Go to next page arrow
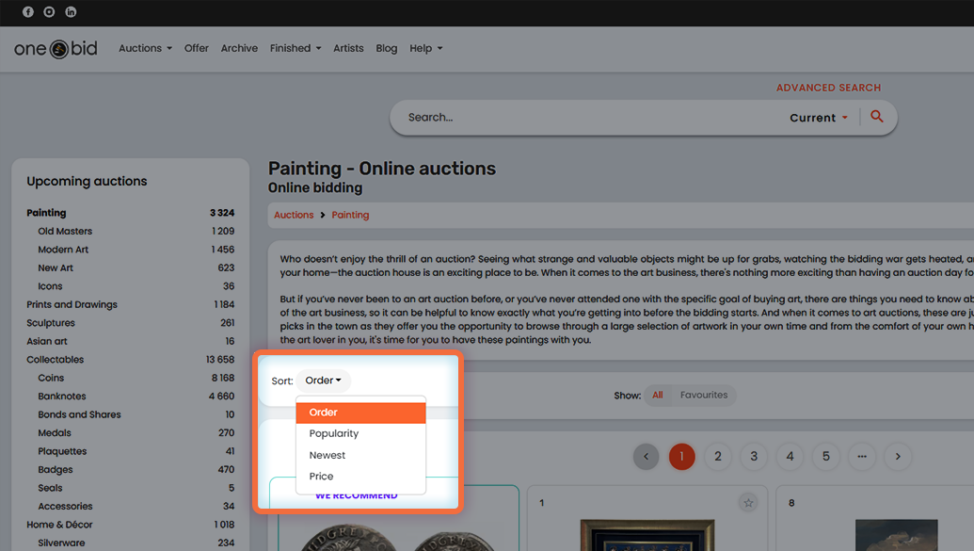 click(x=898, y=457)
